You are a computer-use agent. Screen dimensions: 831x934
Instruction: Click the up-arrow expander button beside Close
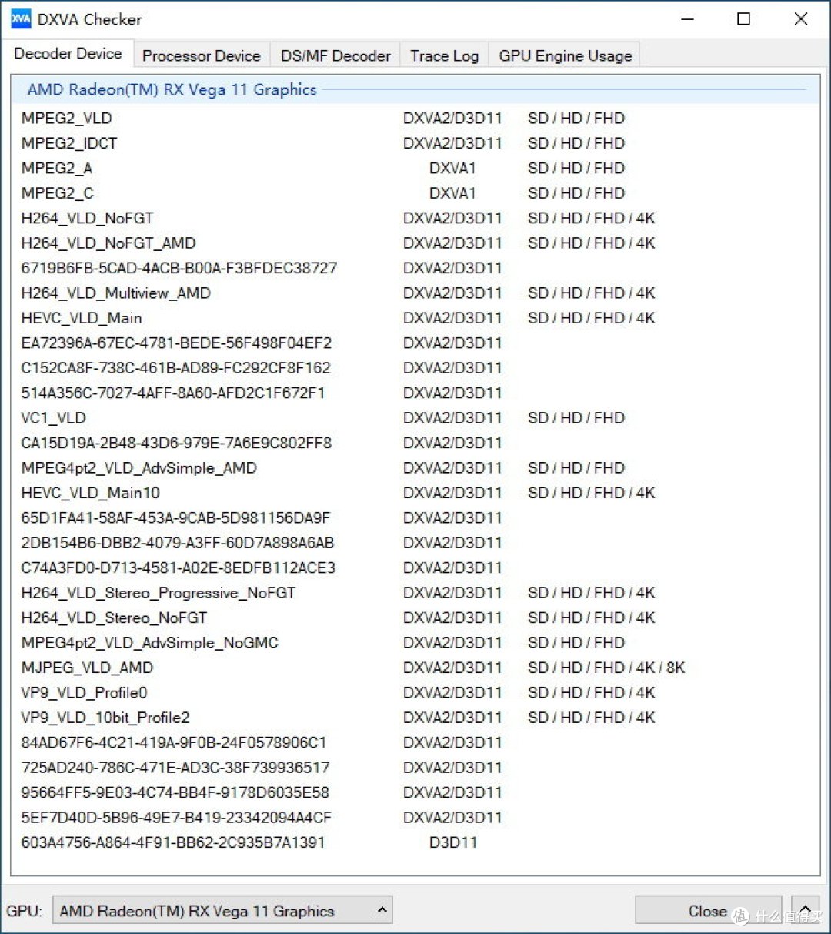[x=805, y=911]
